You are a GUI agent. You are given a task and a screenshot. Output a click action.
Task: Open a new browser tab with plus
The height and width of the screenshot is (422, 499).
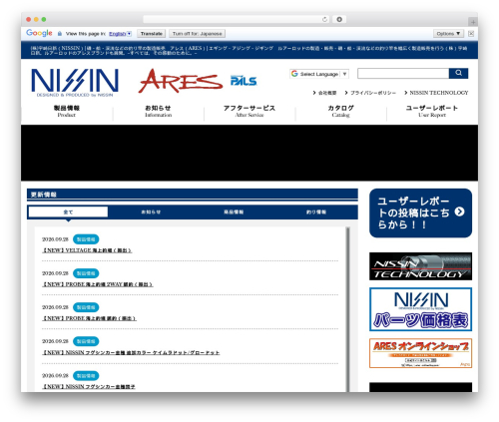click(473, 22)
